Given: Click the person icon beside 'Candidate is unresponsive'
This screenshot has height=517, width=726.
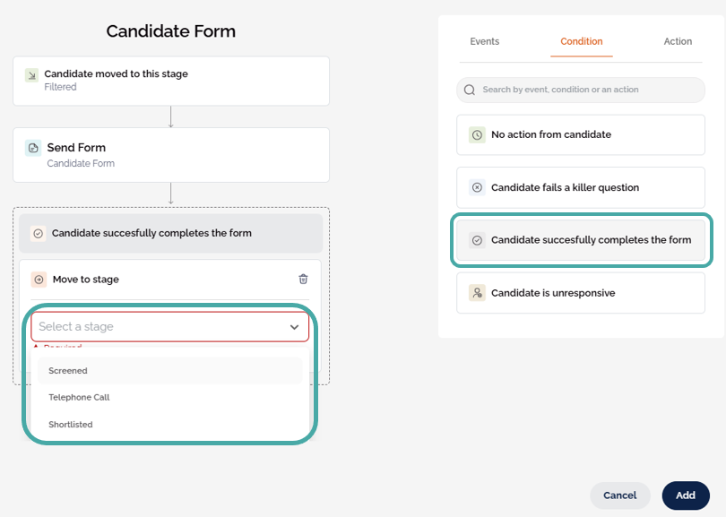Looking at the screenshot, I should 477,293.
